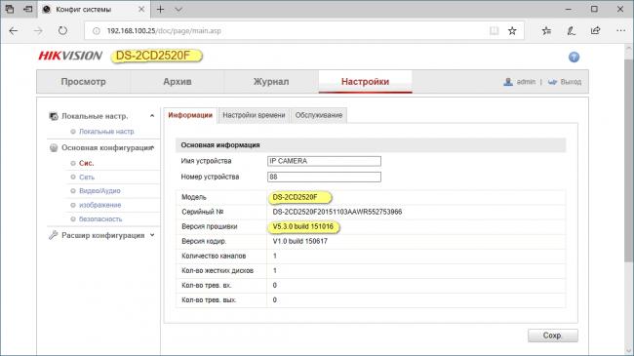Open the favorites hub icon
This screenshot has width=634, height=356.
pos(546,31)
